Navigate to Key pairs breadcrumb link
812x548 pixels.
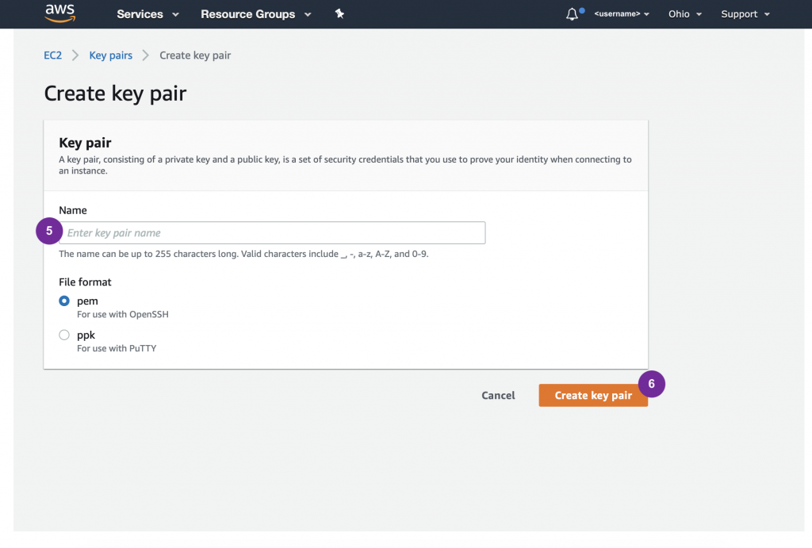[x=110, y=56]
